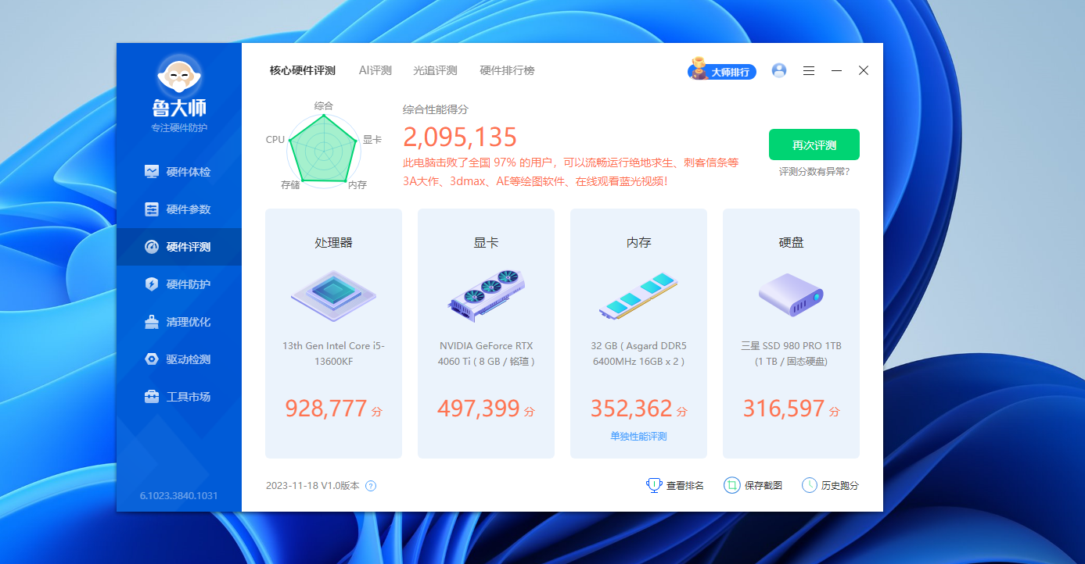Click the 查看排名 trophy icon

click(x=653, y=484)
